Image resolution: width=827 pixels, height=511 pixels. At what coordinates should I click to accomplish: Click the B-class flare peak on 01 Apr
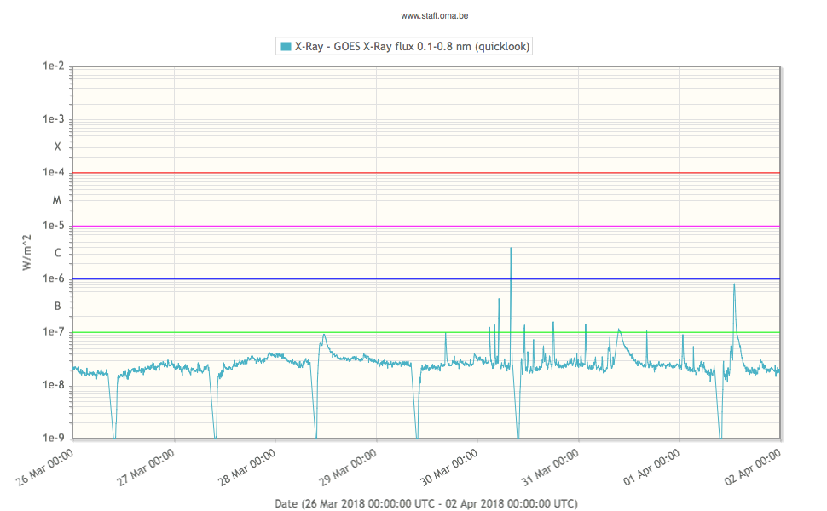[734, 285]
